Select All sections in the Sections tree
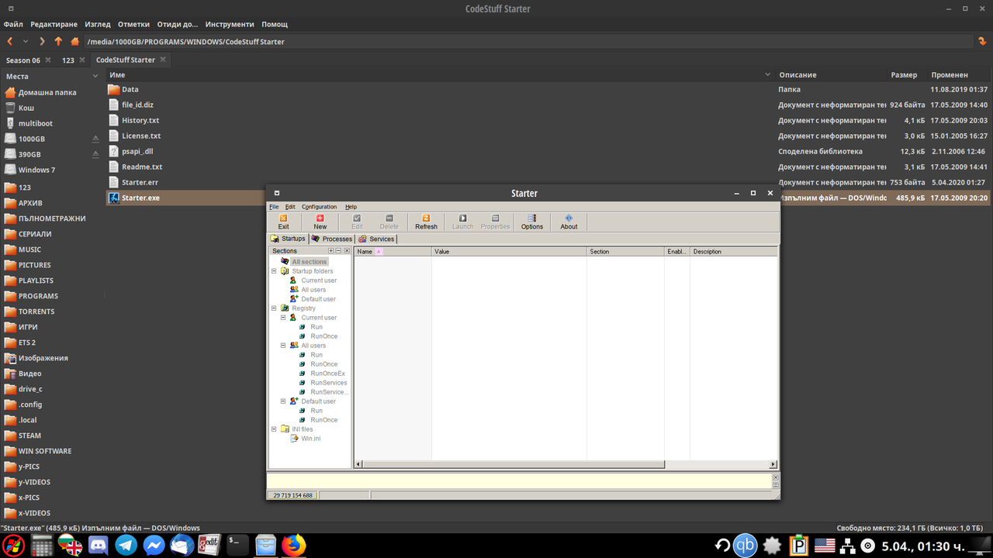Screen dimensions: 993x558 310,262
